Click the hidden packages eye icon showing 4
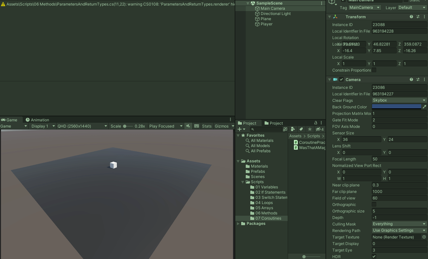The image size is (428, 259). click(x=319, y=129)
